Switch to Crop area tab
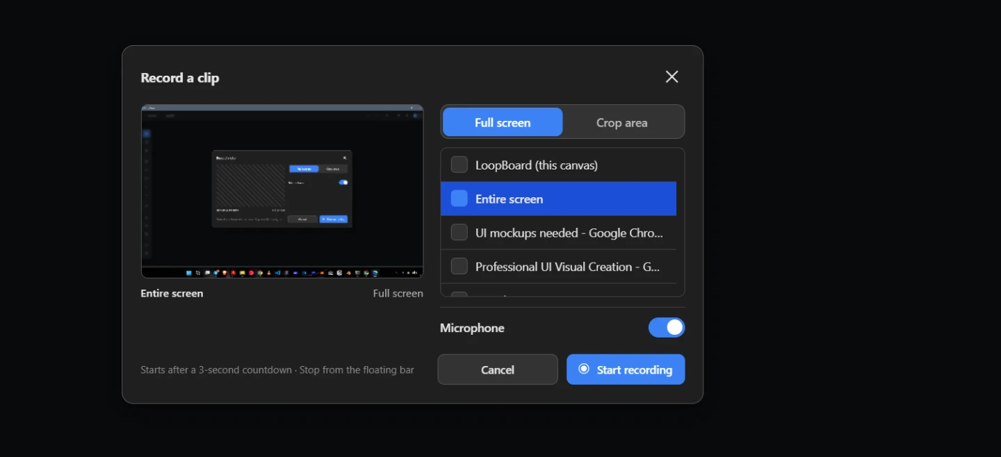 pyautogui.click(x=622, y=122)
